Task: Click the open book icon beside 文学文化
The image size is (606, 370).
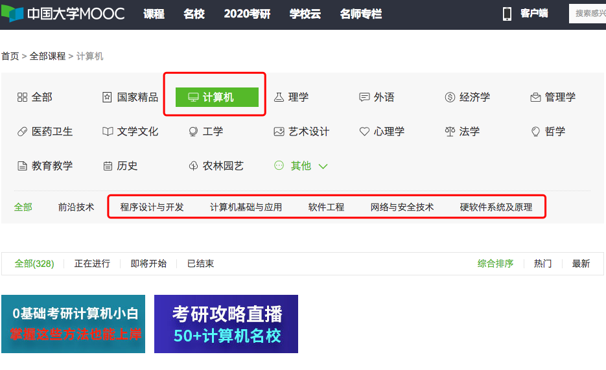Action: 108,132
